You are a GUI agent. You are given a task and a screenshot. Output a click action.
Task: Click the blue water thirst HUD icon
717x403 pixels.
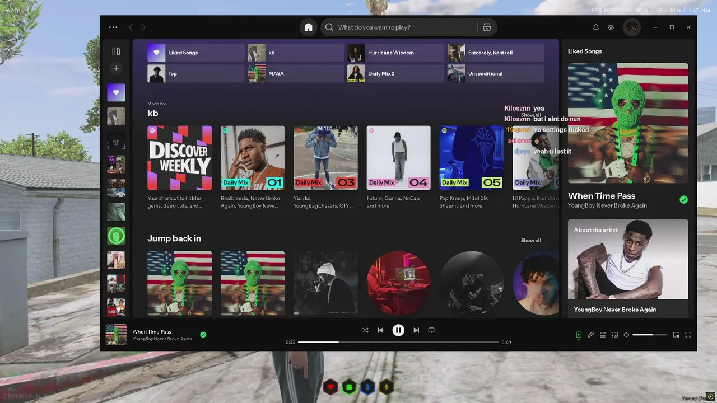click(x=367, y=387)
